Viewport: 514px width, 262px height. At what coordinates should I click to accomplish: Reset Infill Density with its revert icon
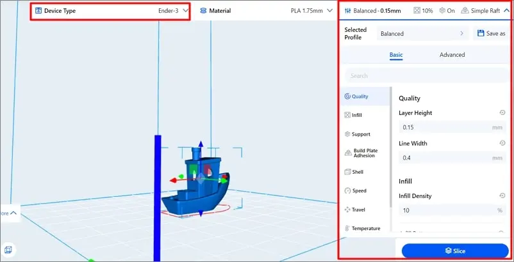502,196
